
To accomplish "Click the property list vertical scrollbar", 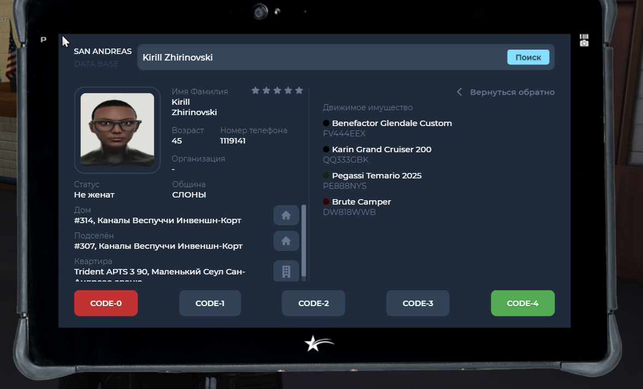I will 304,241.
